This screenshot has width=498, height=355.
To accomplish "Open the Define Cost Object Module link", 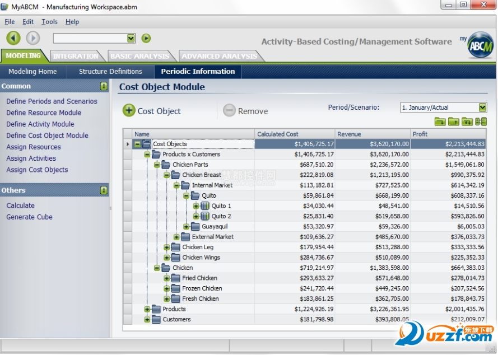I will 47,136.
